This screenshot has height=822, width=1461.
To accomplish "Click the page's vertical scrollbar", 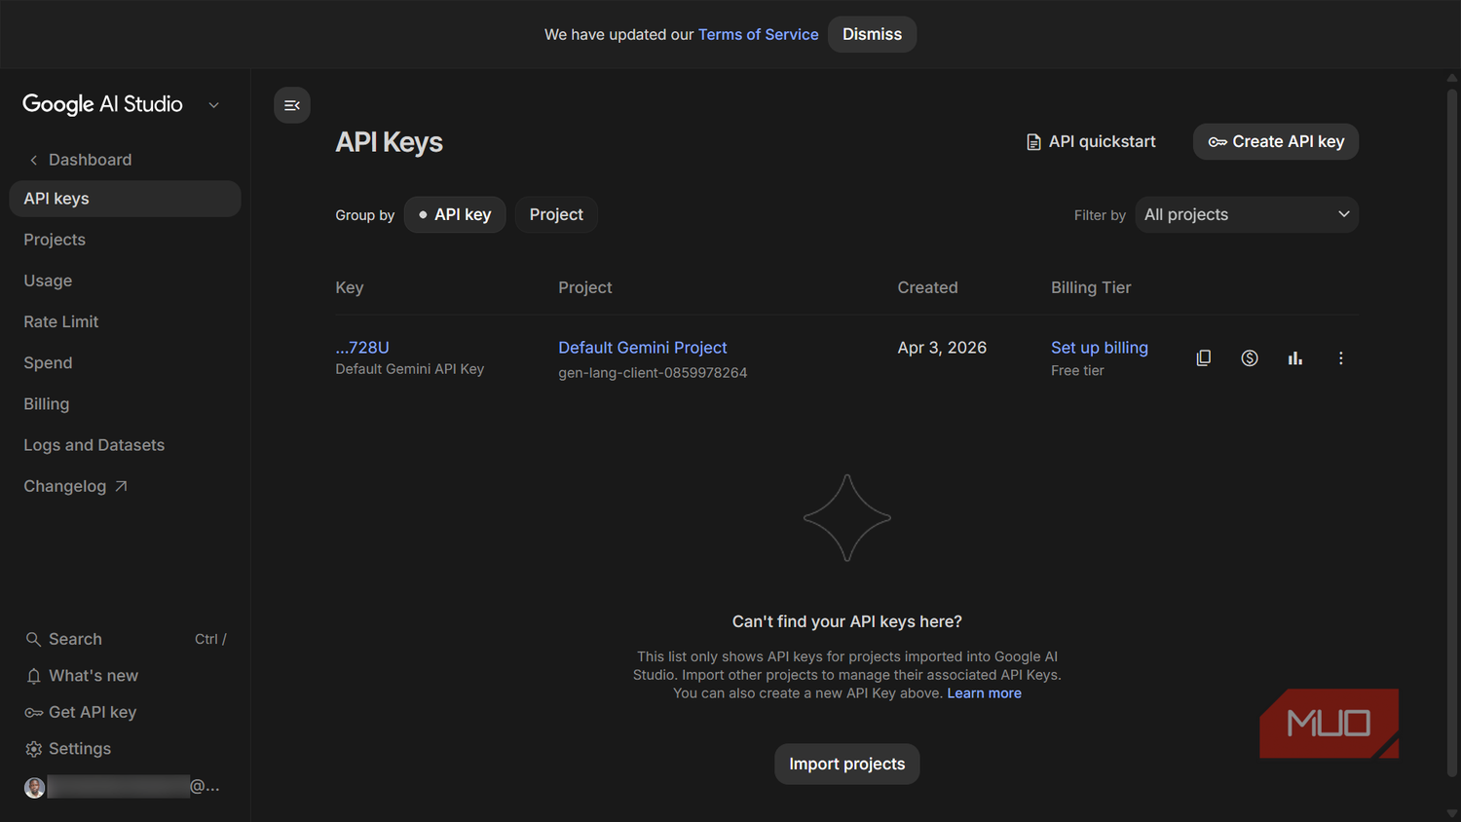I will [x=1452, y=432].
